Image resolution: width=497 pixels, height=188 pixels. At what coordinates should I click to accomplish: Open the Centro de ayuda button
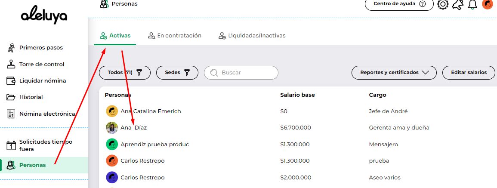pyautogui.click(x=399, y=4)
